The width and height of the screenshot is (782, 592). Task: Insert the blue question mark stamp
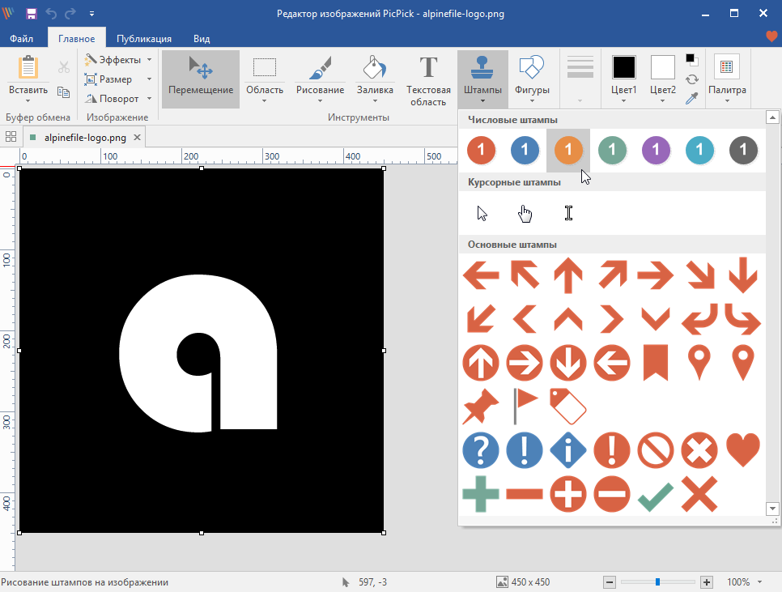(481, 449)
